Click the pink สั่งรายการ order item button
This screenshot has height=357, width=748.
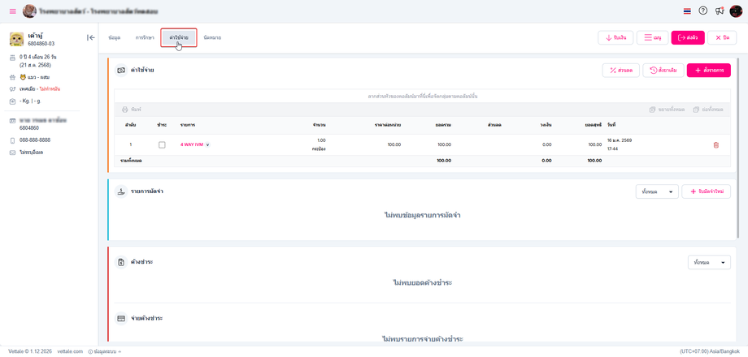(x=708, y=71)
